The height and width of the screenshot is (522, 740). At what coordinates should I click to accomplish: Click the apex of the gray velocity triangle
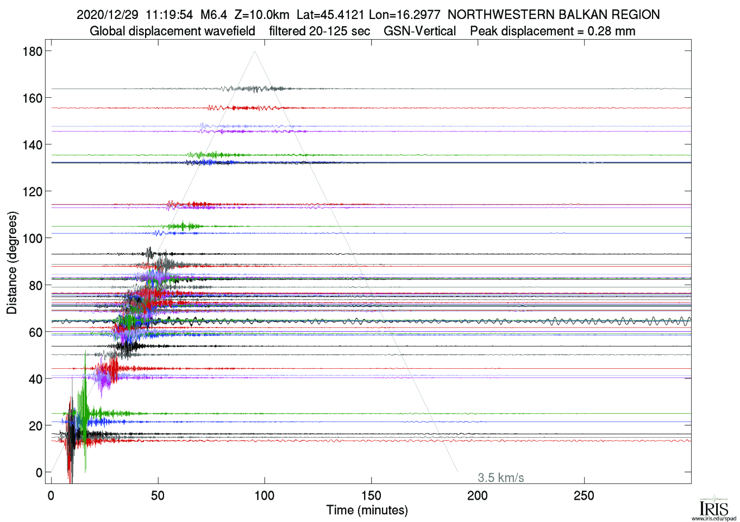coord(255,52)
